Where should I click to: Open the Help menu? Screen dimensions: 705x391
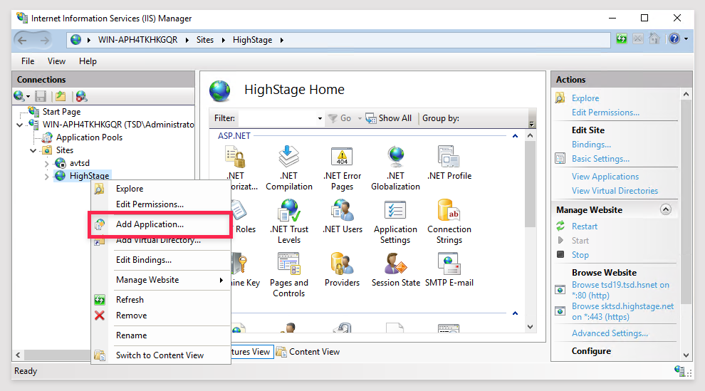point(88,61)
